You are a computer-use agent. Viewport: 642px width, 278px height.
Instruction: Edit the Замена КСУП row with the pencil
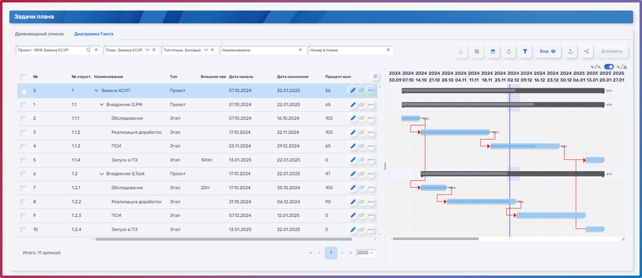(353, 90)
